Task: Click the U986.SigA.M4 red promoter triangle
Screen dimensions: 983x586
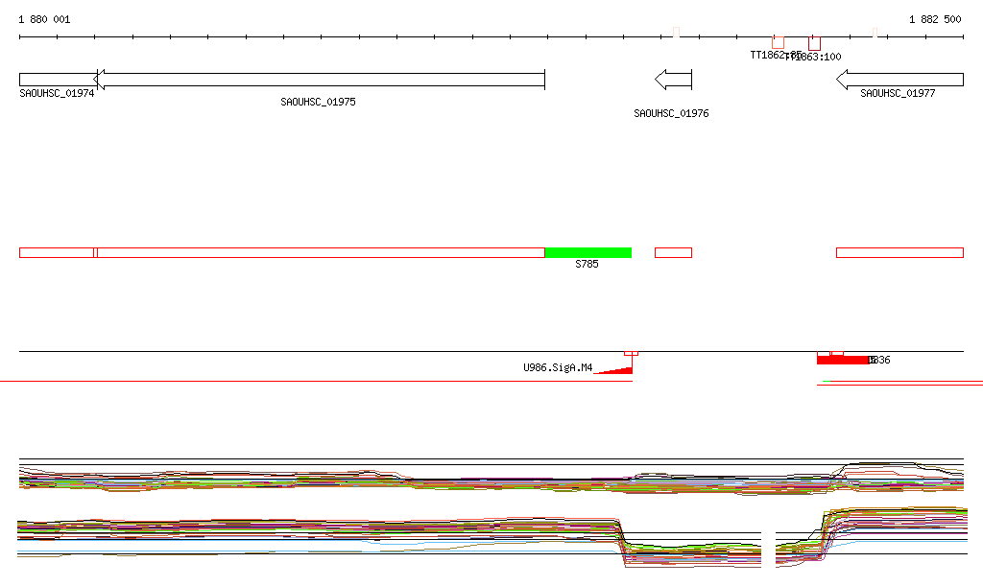Action: point(619,368)
